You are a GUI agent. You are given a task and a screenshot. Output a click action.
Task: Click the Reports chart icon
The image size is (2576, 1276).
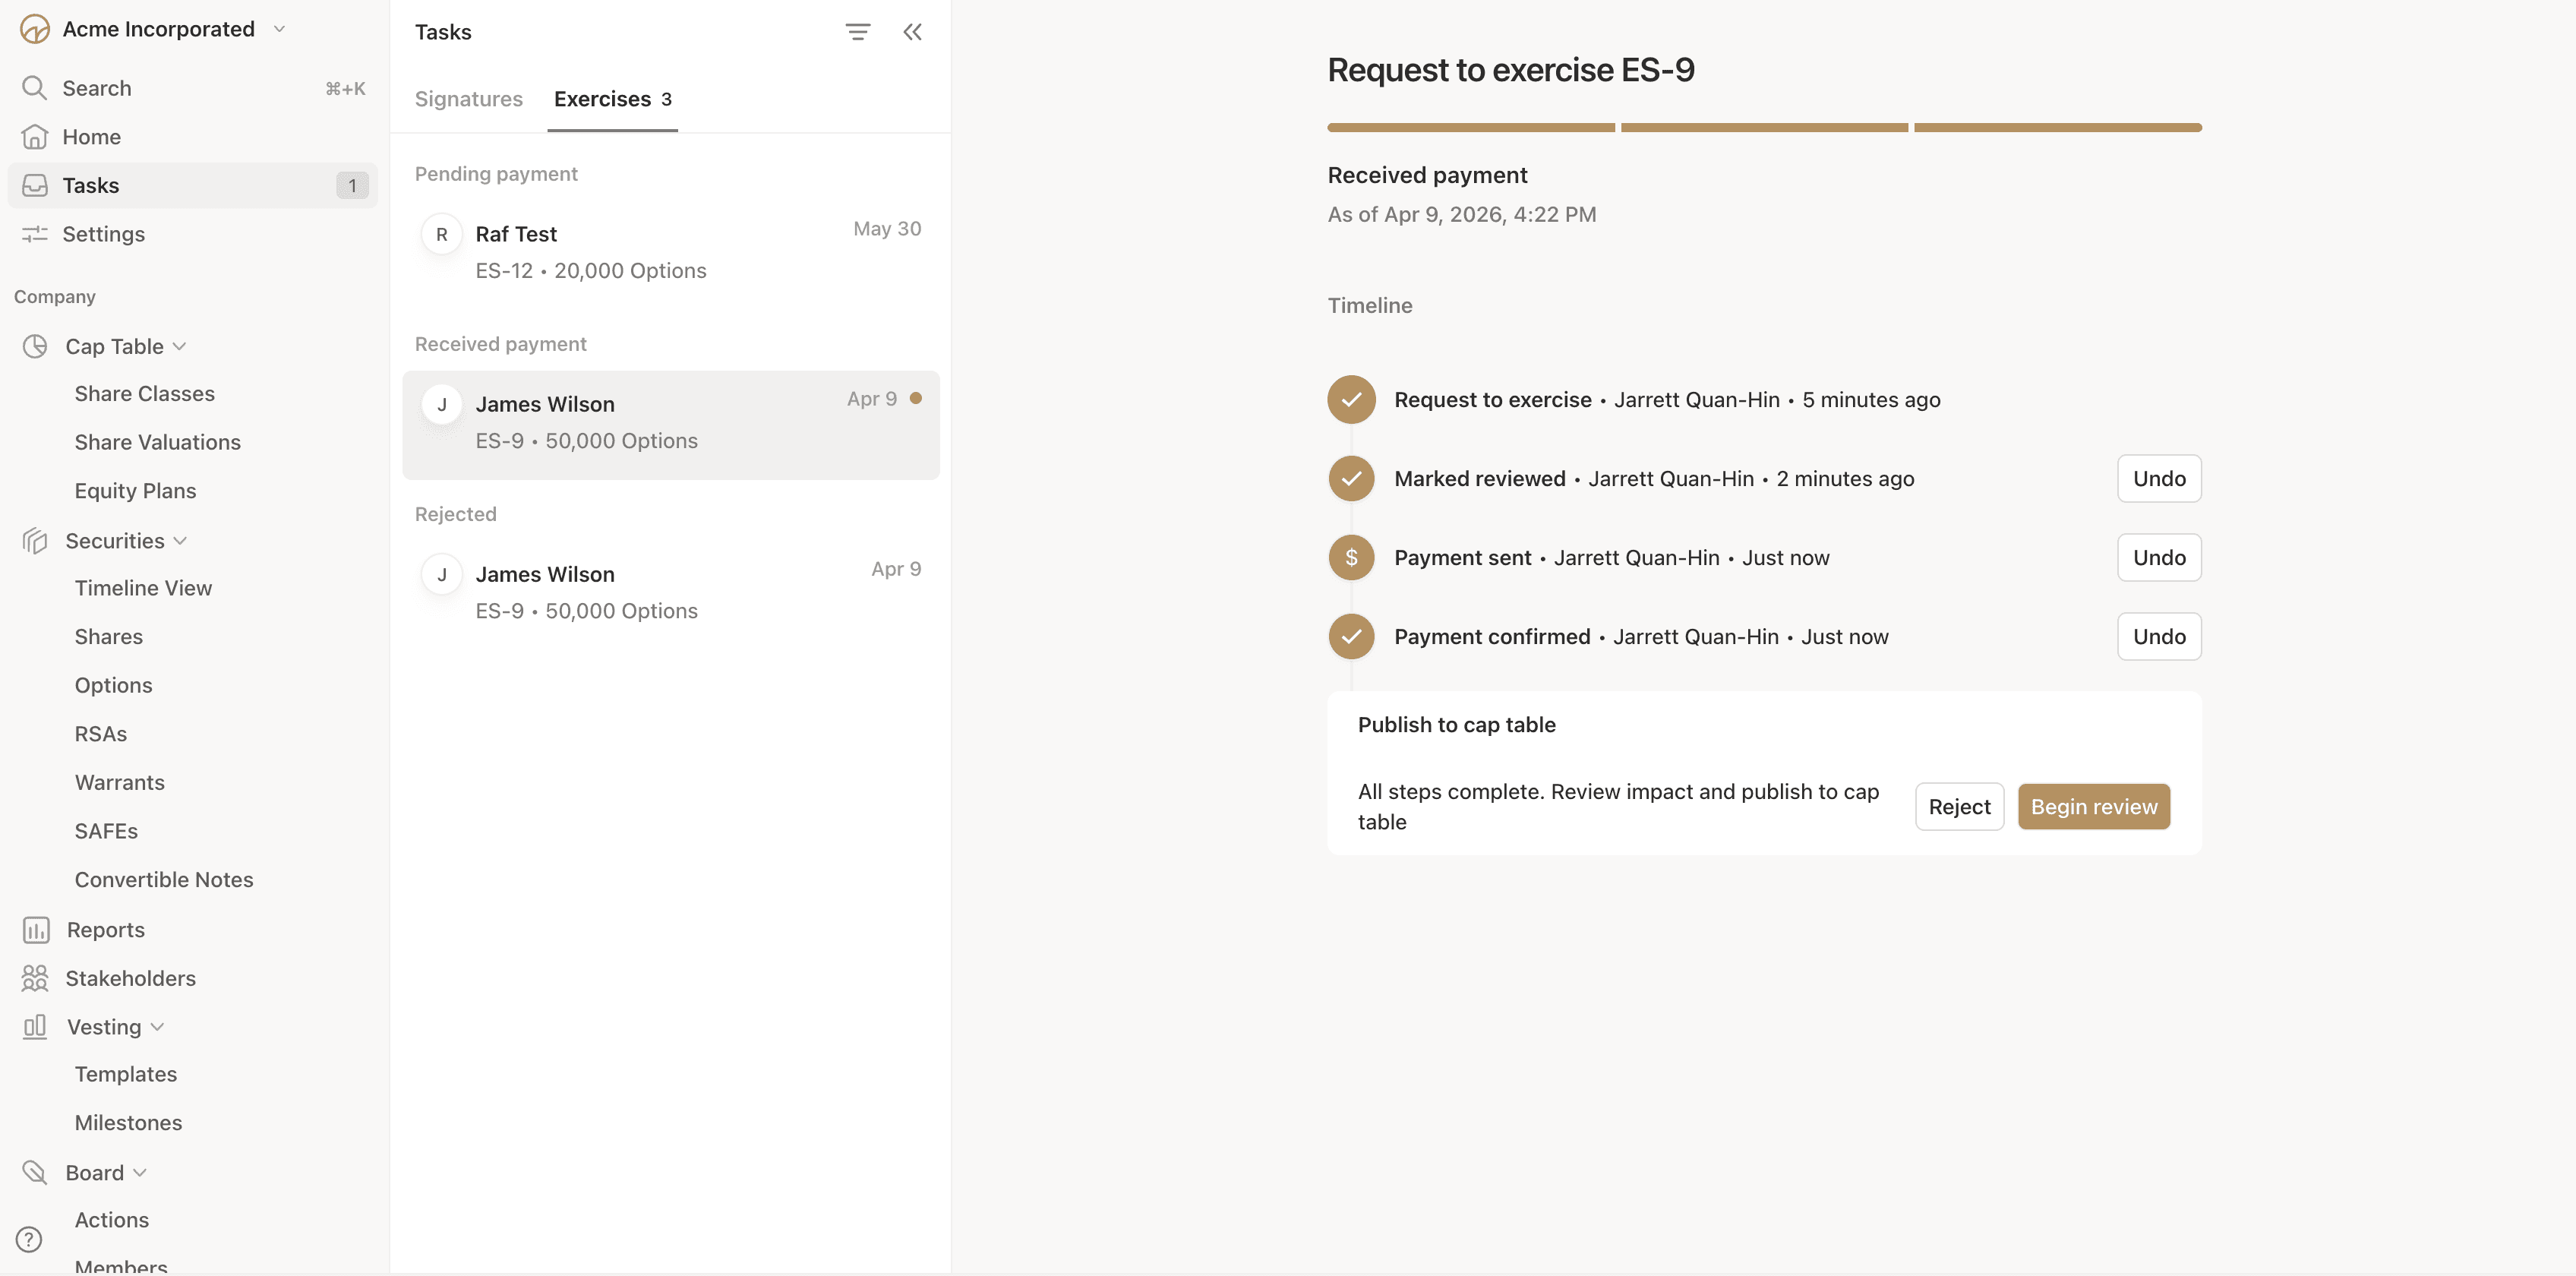point(36,929)
